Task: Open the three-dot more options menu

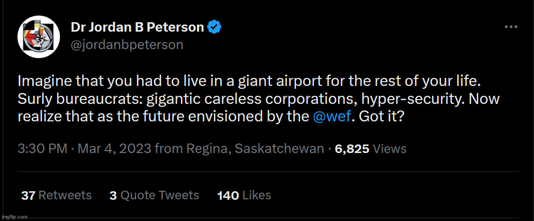Action: pos(511,27)
